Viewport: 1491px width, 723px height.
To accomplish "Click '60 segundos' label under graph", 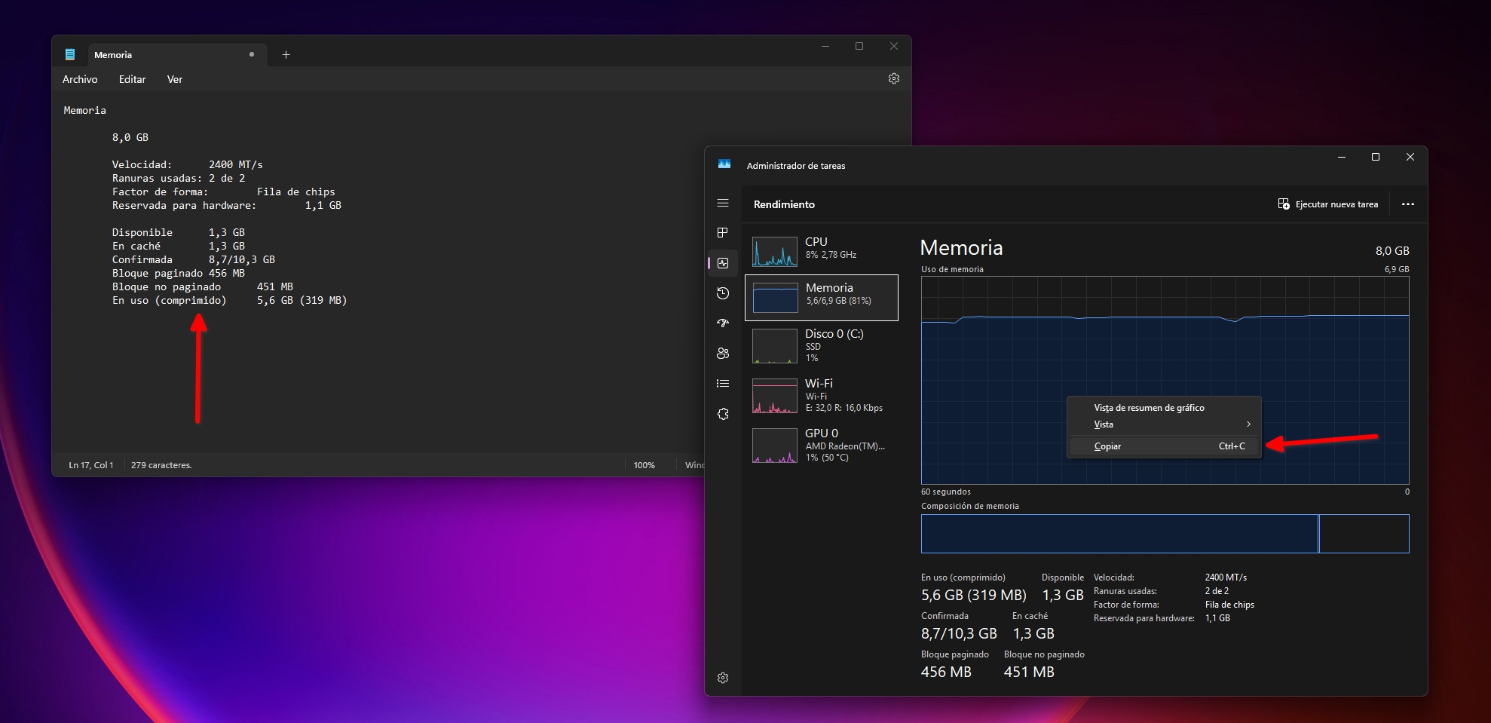I will [x=945, y=492].
